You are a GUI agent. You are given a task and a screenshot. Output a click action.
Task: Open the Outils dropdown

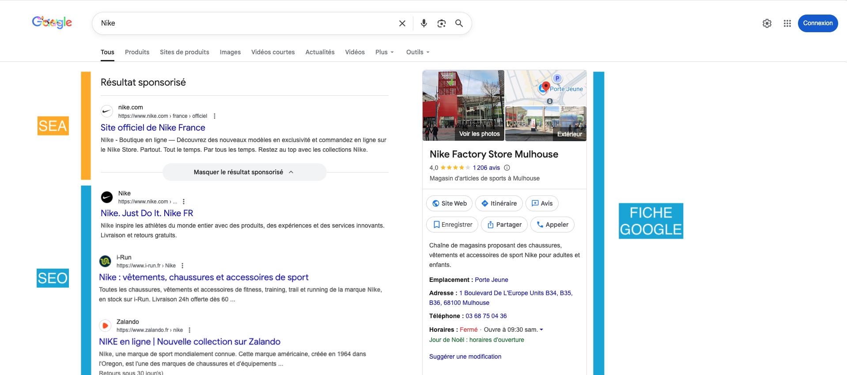pos(418,52)
